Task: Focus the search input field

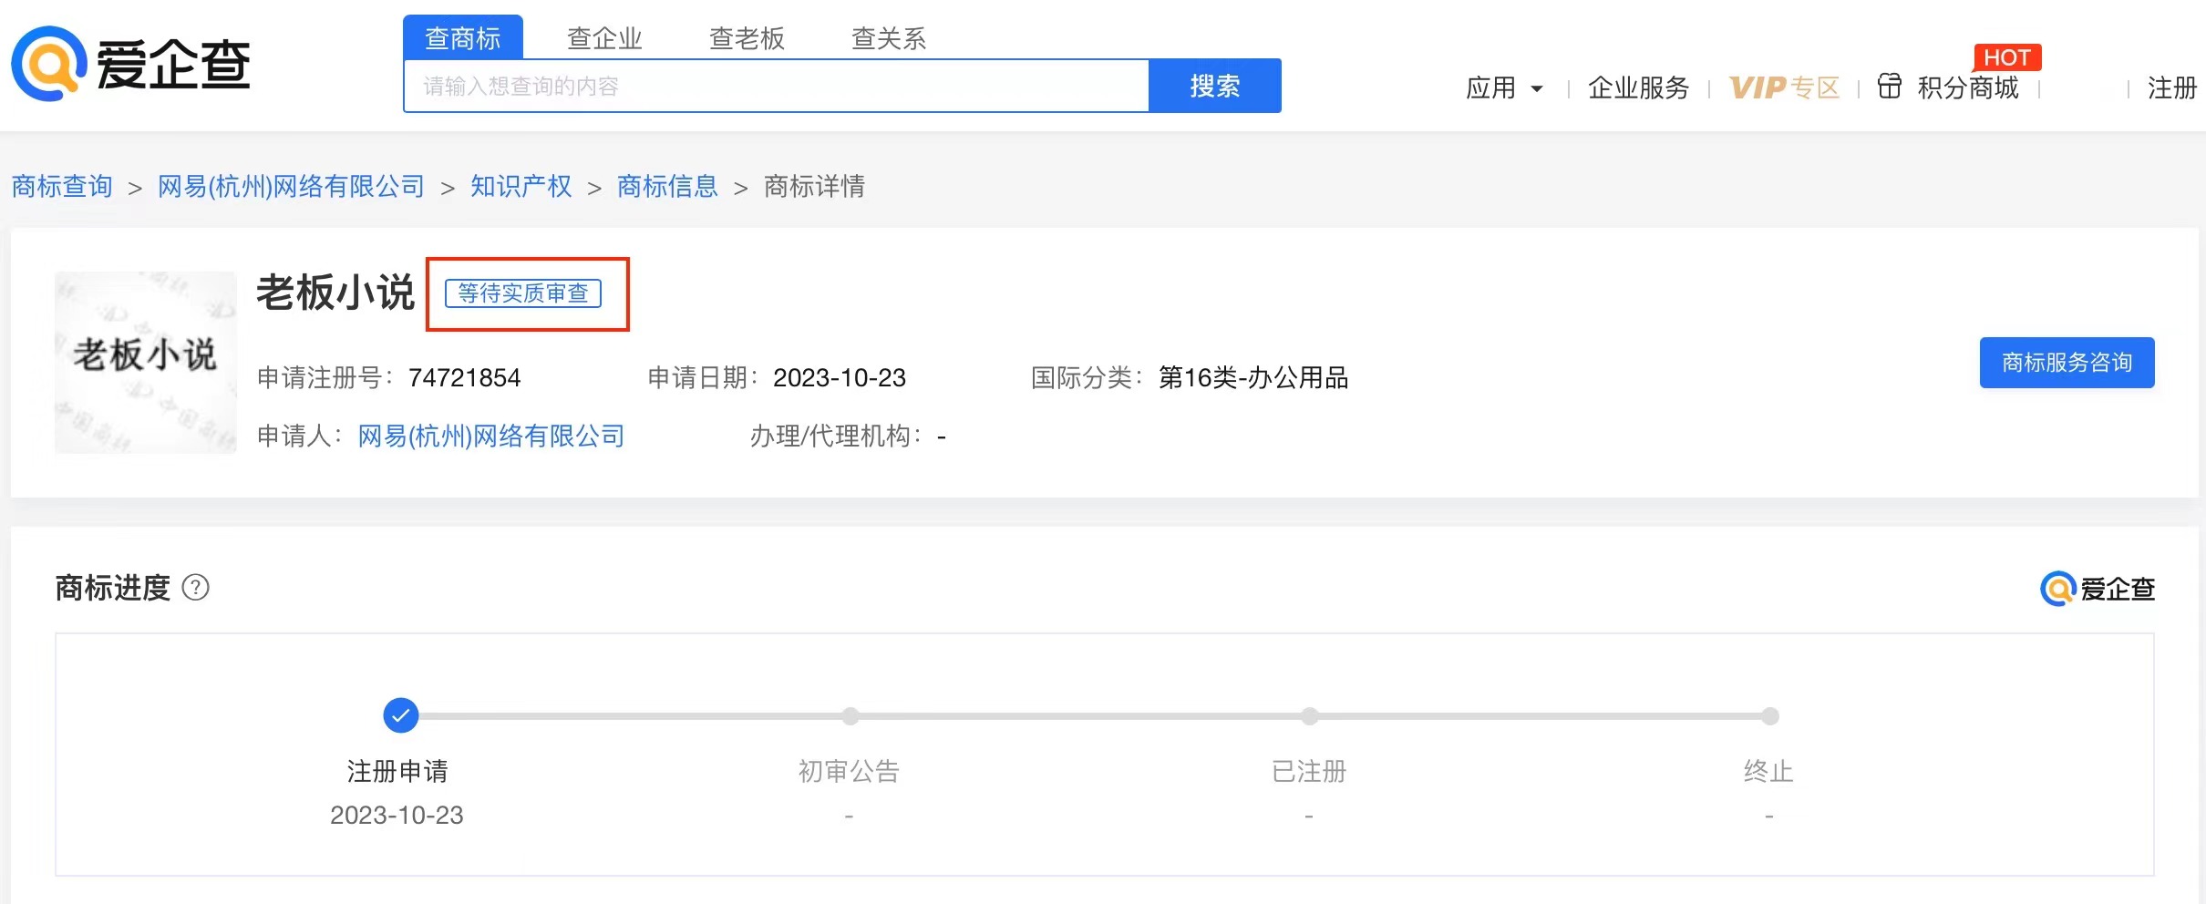Action: [x=776, y=87]
